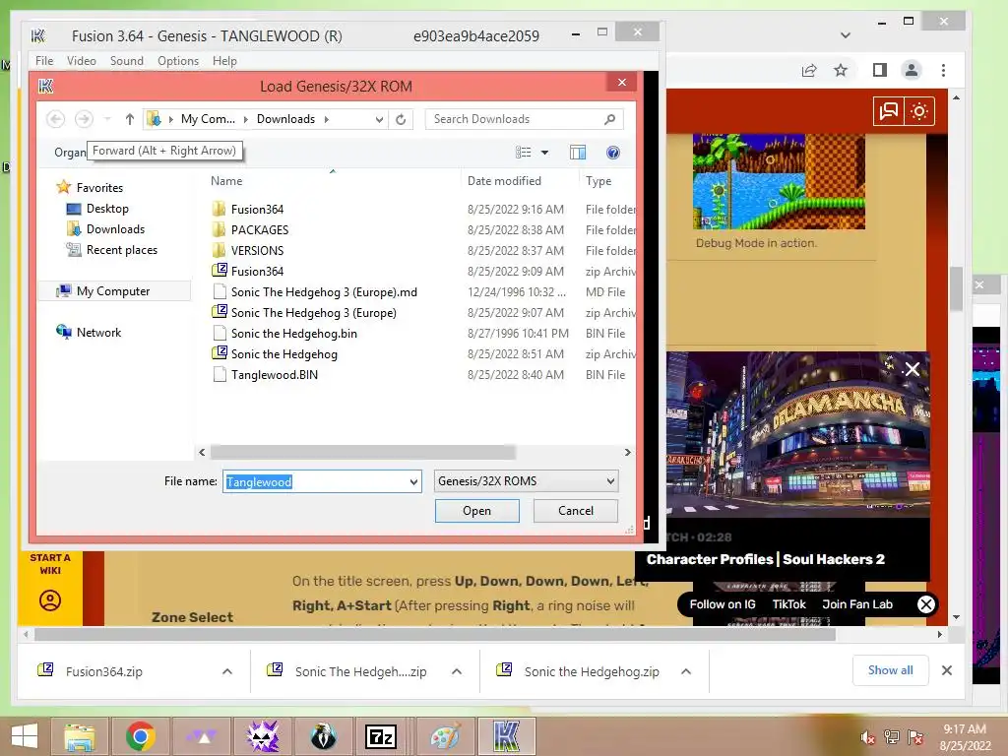Click Show all downloads button
The width and height of the screenshot is (1008, 756).
coord(890,670)
